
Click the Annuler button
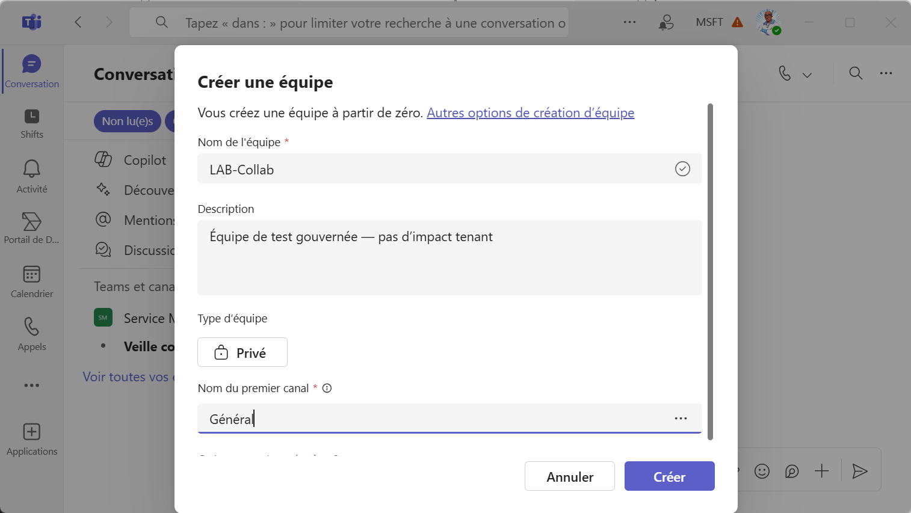pos(569,476)
